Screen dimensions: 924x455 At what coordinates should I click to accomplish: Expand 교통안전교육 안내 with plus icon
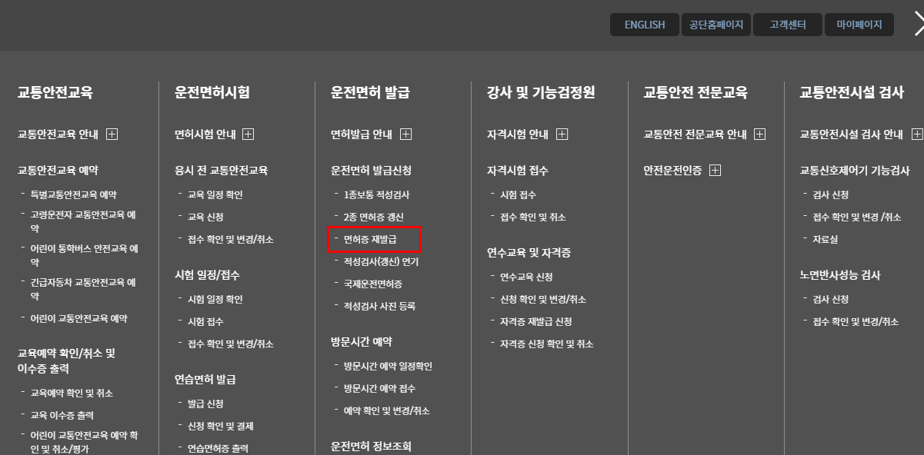112,135
